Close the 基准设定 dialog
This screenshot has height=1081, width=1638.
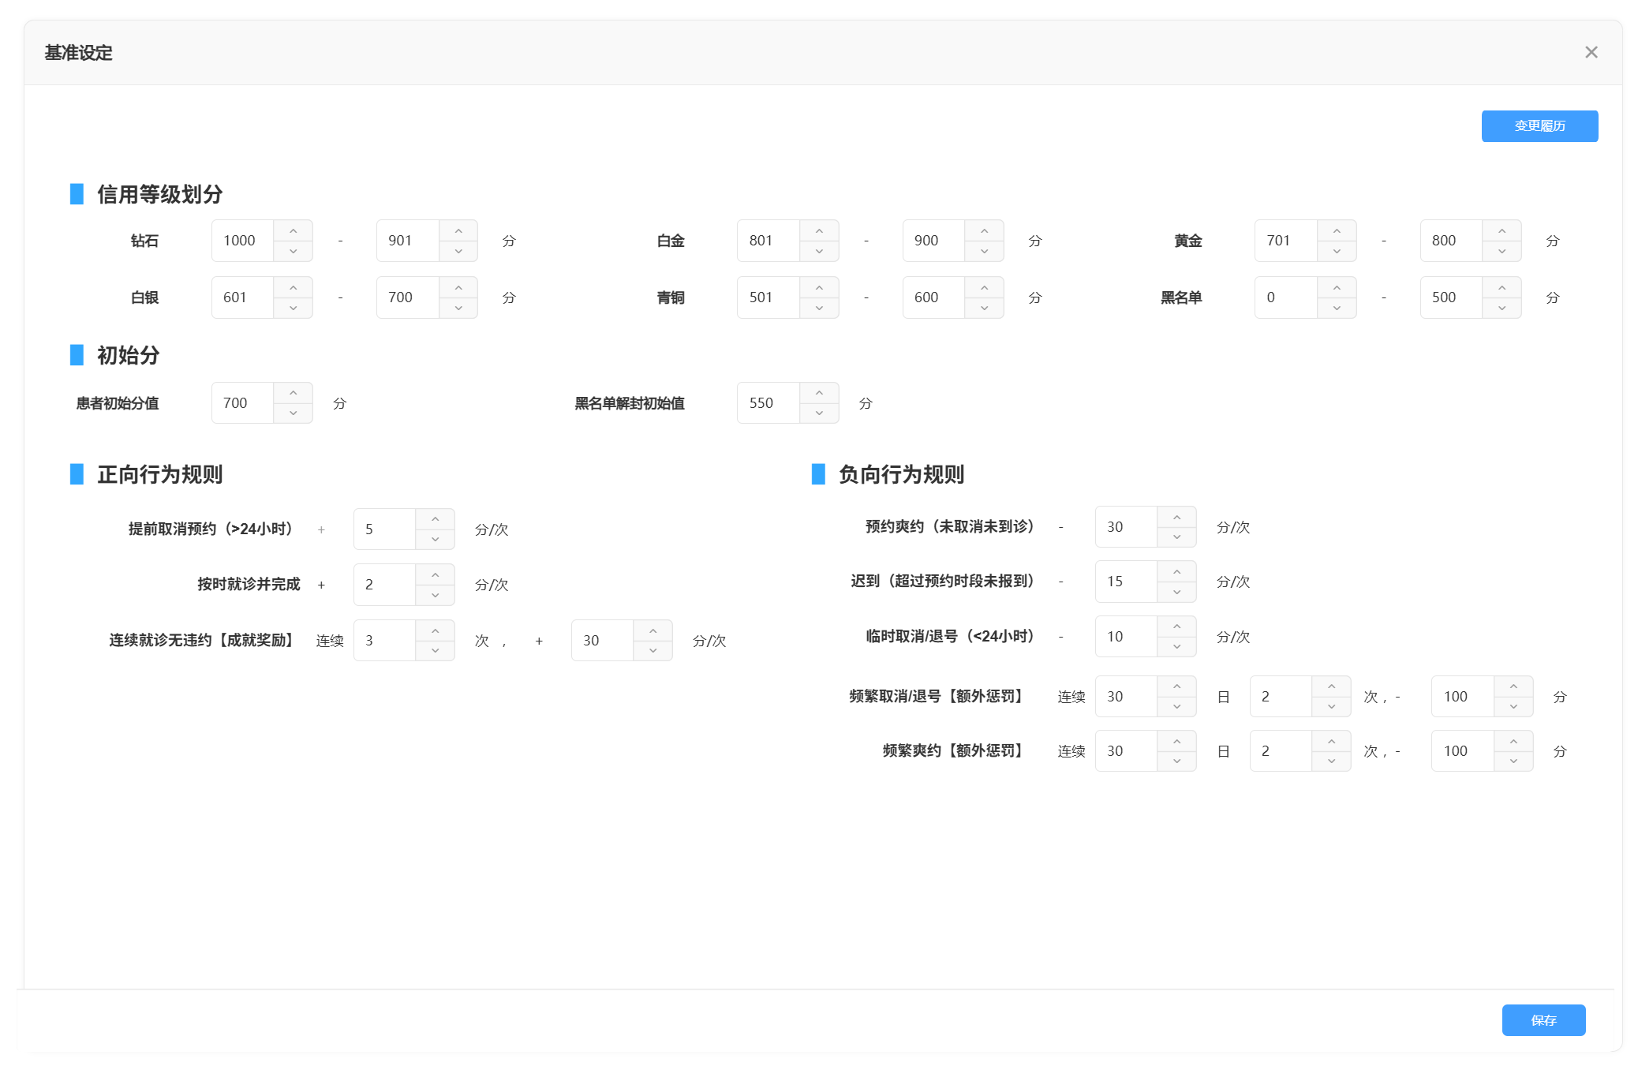(1591, 52)
